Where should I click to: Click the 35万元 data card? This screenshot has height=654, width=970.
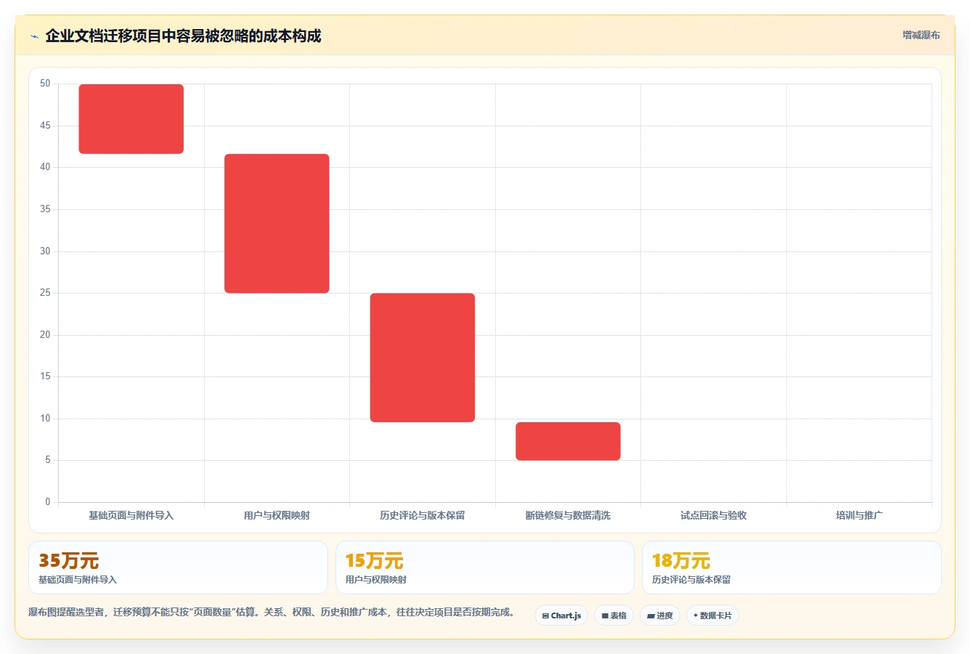pyautogui.click(x=178, y=568)
